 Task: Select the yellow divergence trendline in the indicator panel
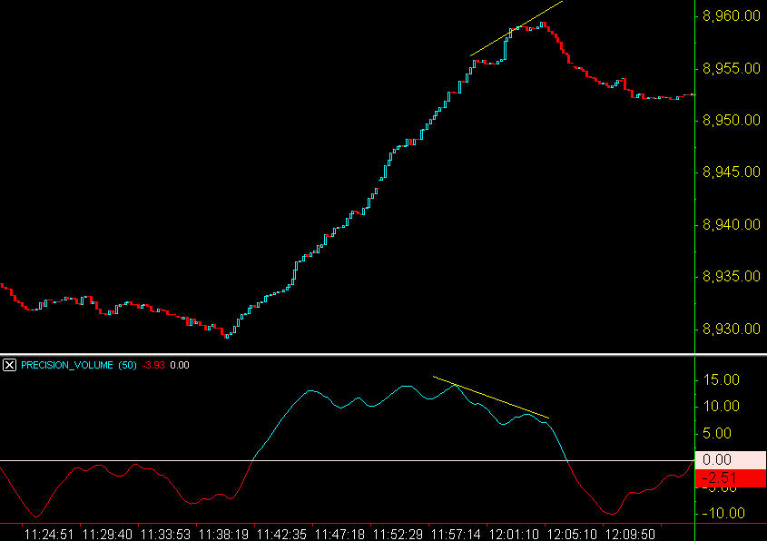(x=490, y=395)
